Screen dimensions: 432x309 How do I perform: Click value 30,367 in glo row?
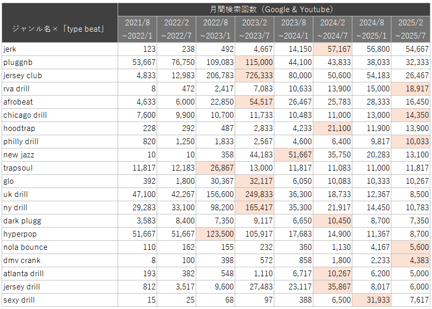[x=215, y=181]
